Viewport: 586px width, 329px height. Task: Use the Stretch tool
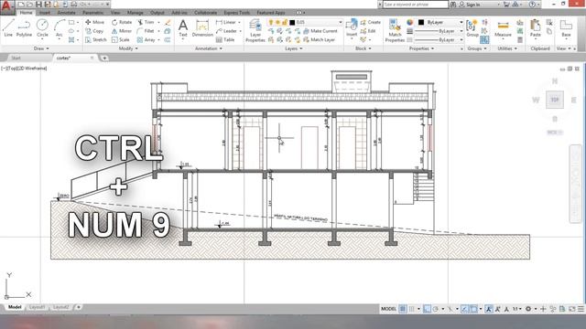pyautogui.click(x=96, y=39)
